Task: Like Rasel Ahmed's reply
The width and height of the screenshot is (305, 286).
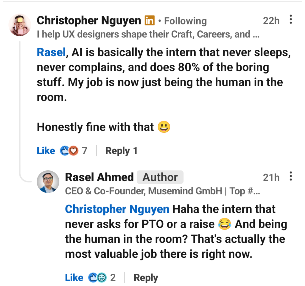Action: click(x=74, y=278)
